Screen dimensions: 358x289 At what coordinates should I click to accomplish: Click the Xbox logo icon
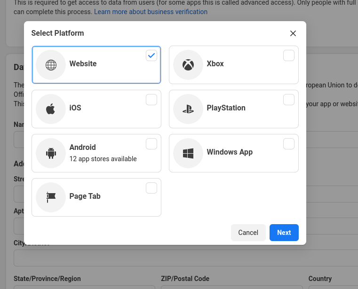click(188, 65)
